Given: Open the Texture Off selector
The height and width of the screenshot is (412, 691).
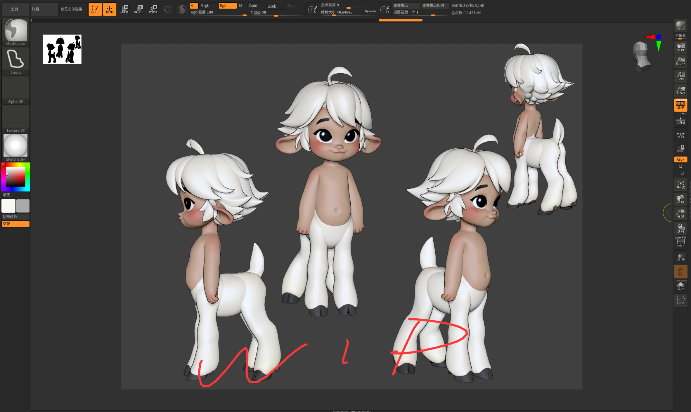Looking at the screenshot, I should click(16, 119).
